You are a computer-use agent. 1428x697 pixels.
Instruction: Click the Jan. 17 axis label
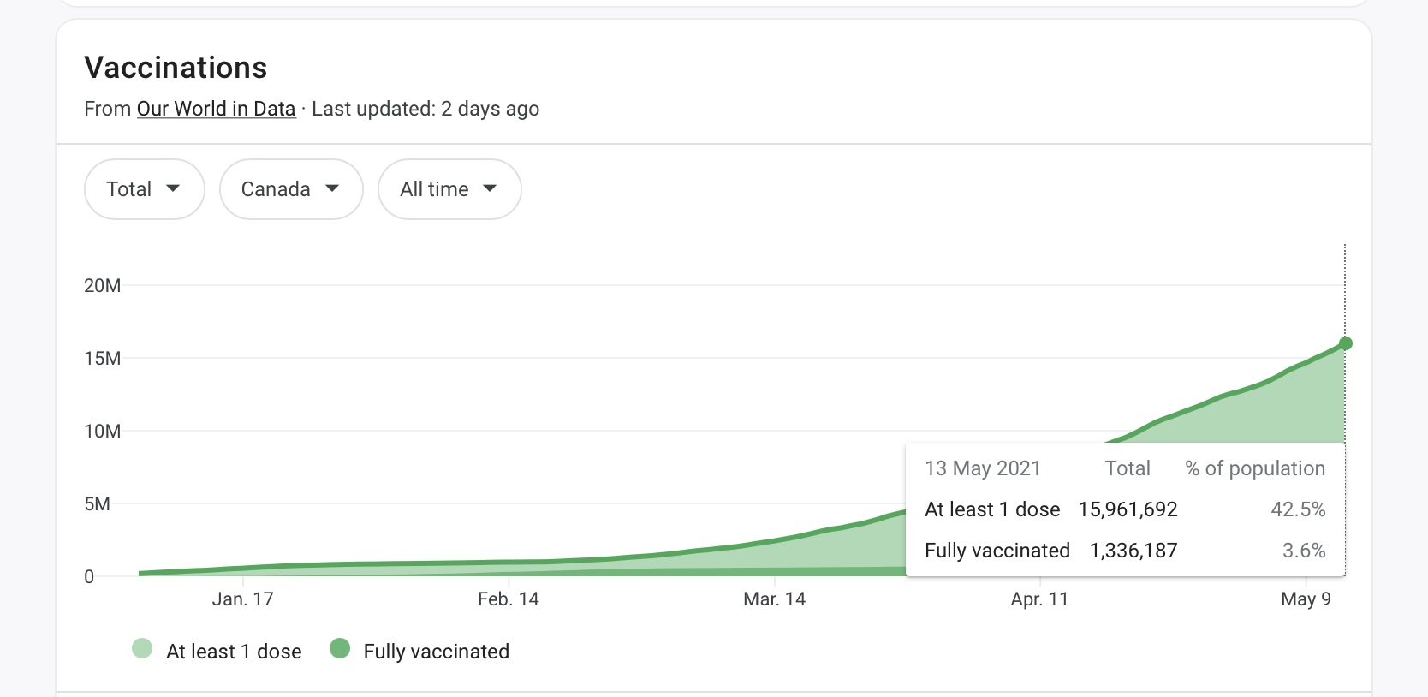[242, 599]
